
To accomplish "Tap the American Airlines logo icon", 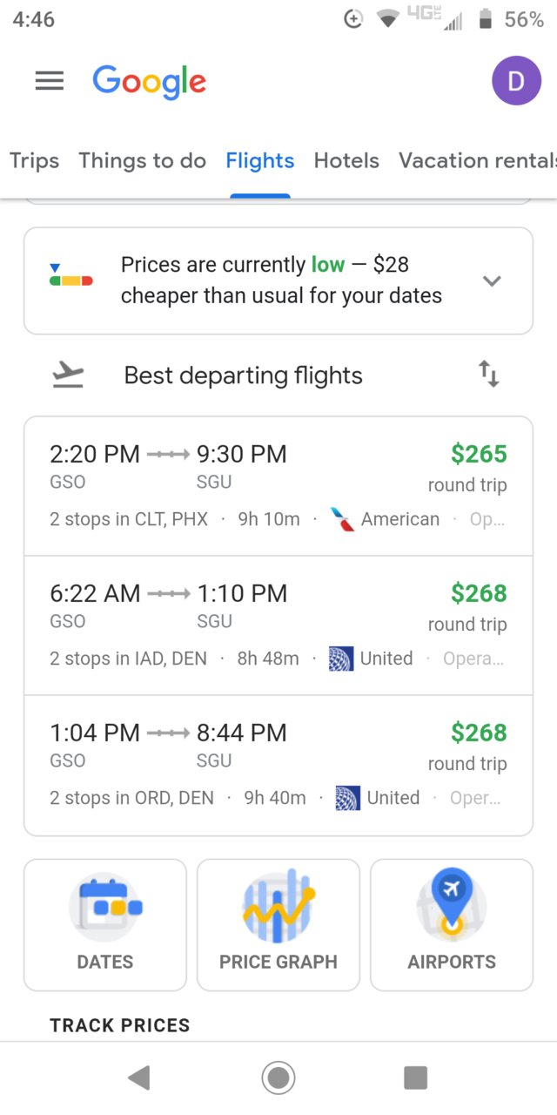I will point(342,520).
